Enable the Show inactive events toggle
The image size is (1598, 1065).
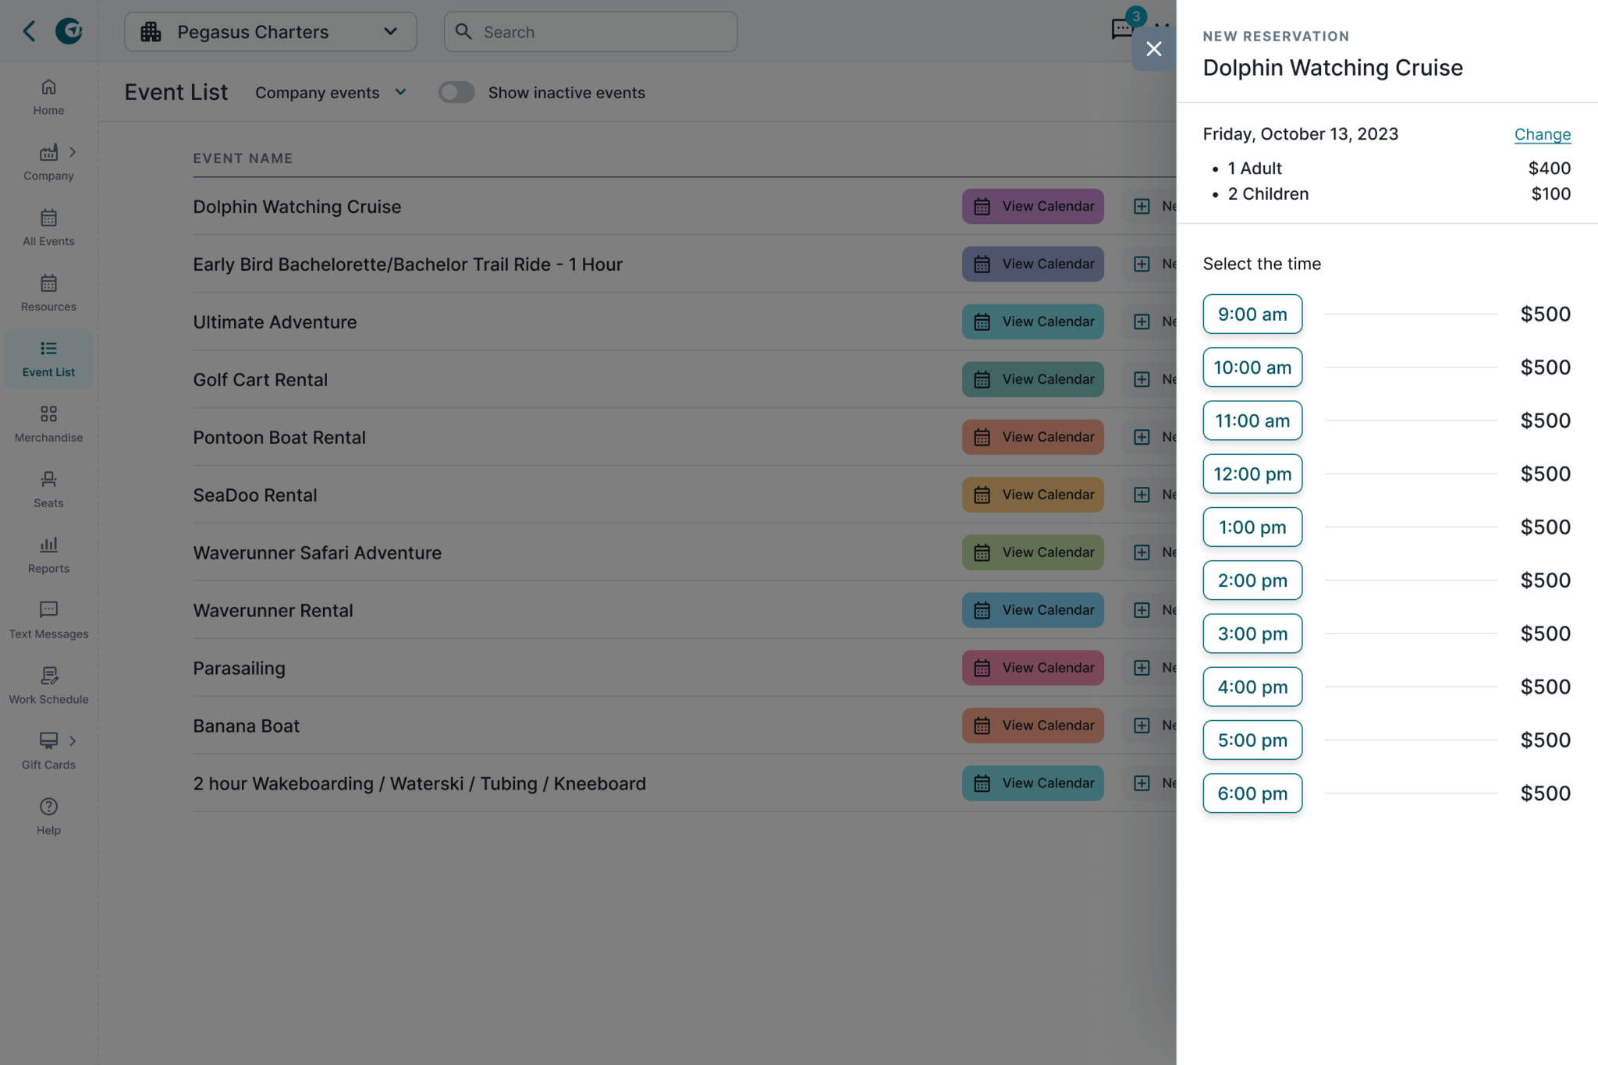click(456, 92)
